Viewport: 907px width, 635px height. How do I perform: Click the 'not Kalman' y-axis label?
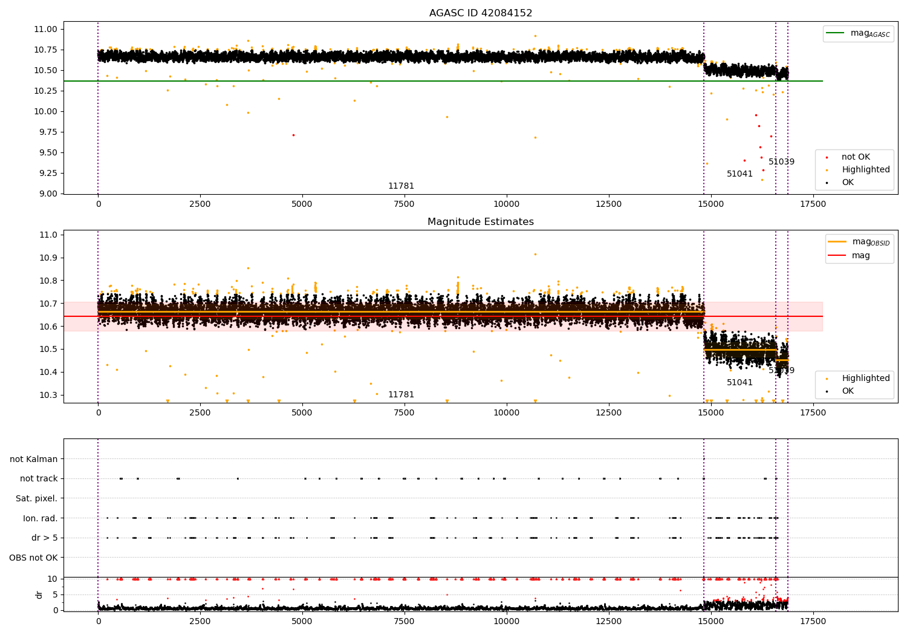pyautogui.click(x=34, y=459)
